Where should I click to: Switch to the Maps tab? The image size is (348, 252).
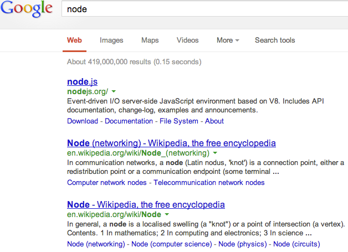pyautogui.click(x=150, y=40)
